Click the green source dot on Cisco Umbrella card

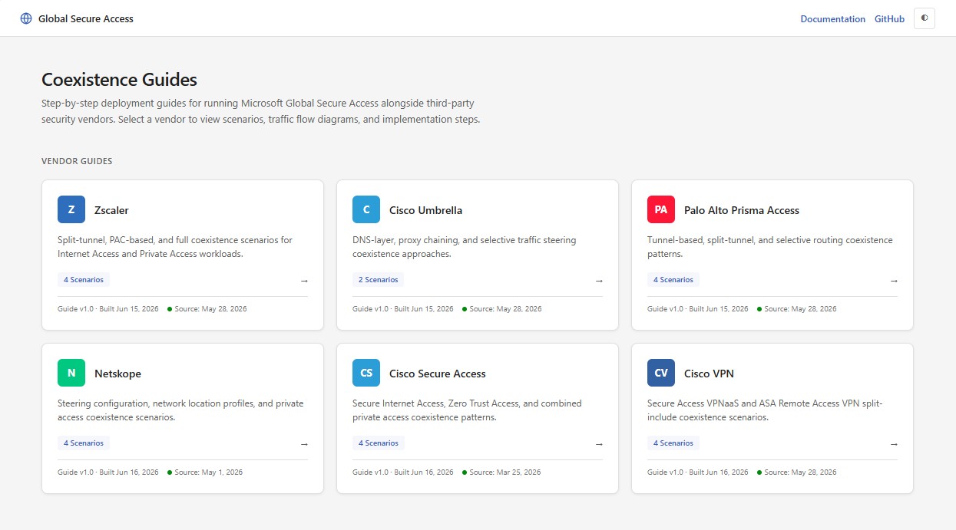(x=465, y=309)
